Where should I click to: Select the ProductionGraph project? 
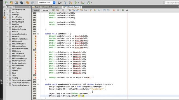click(x=19, y=63)
